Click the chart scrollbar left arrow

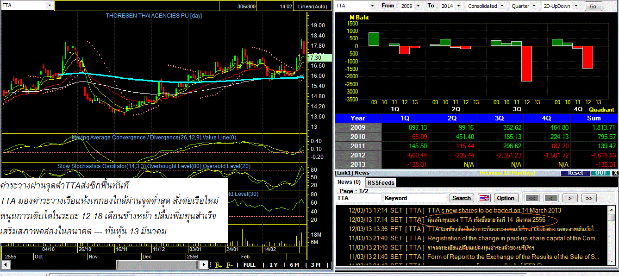pyautogui.click(x=6, y=265)
